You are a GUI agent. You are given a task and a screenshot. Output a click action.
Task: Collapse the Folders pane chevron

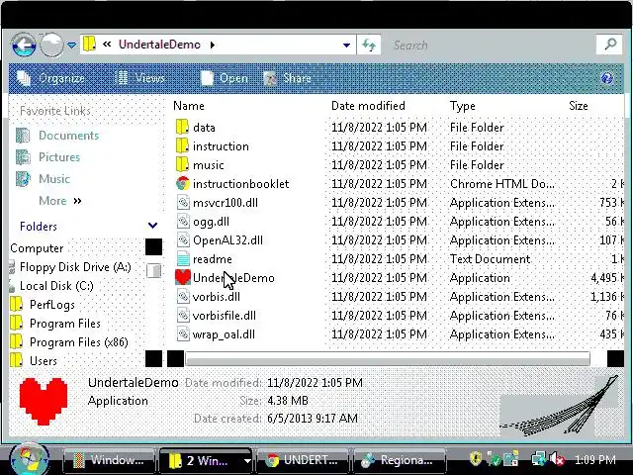[x=152, y=226]
